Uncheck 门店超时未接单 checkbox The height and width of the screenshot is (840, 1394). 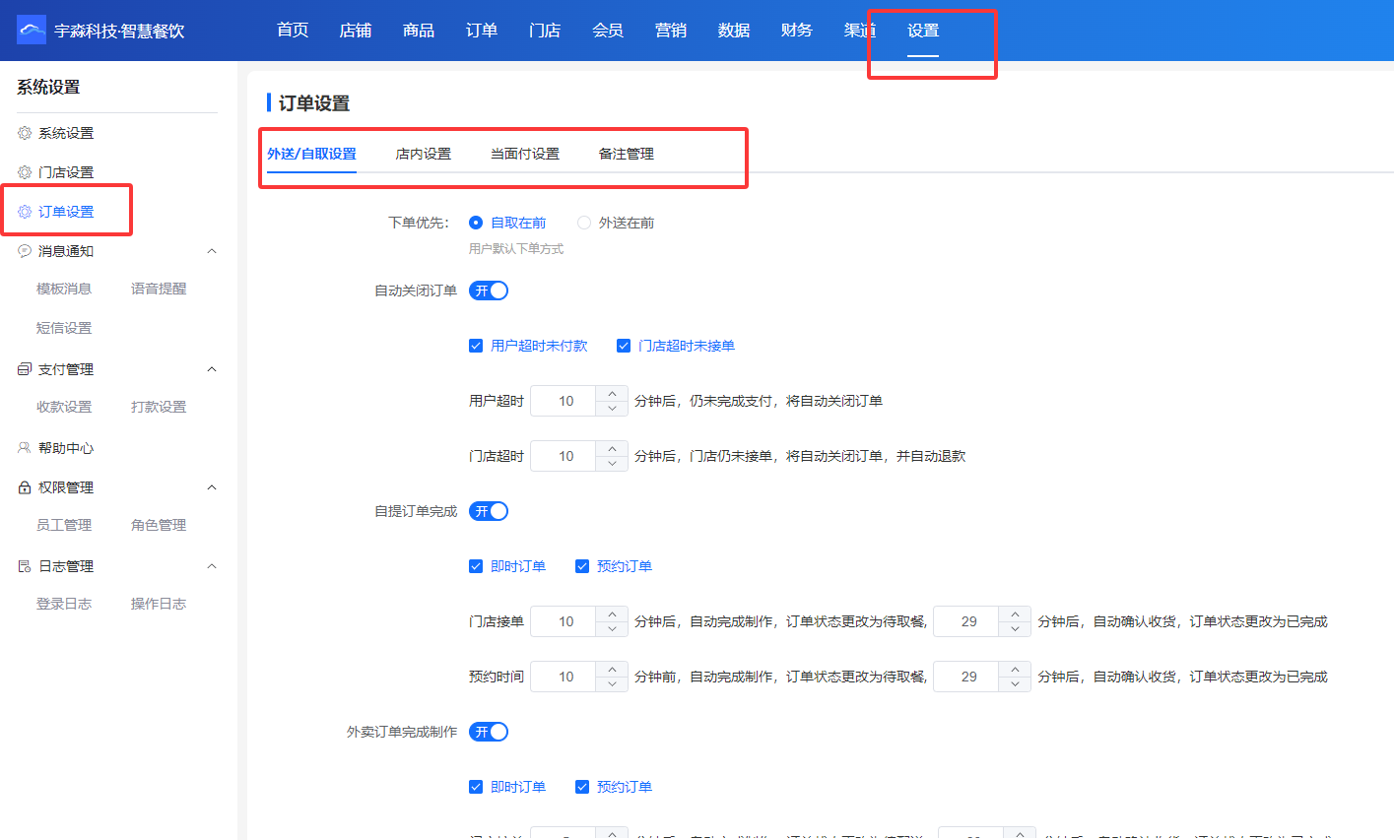624,346
